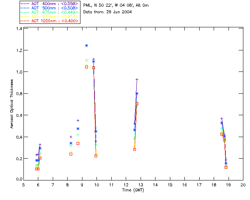This screenshot has width=250, height=200.
Task: Click the red dashed line swatch in legend
Action: (25, 21)
